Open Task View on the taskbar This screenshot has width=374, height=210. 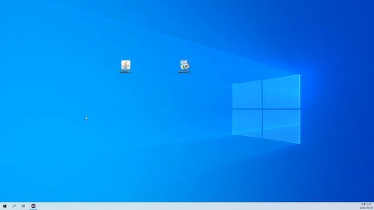pos(23,206)
